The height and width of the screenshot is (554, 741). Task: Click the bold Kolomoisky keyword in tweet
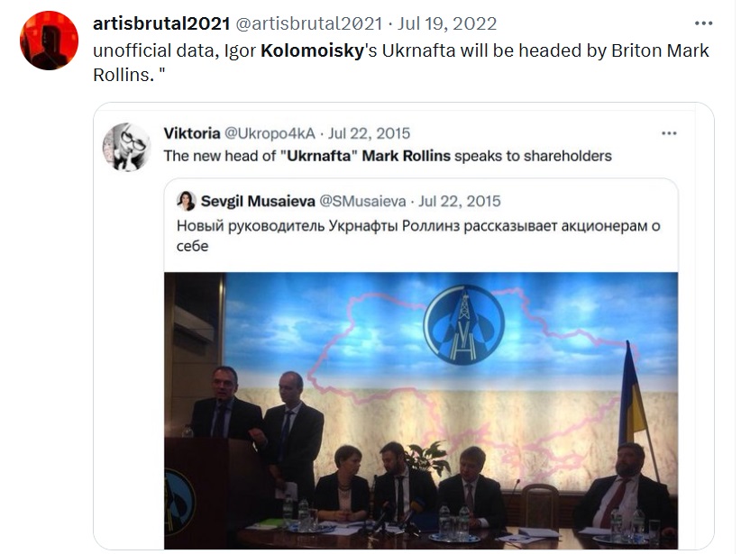tap(313, 50)
